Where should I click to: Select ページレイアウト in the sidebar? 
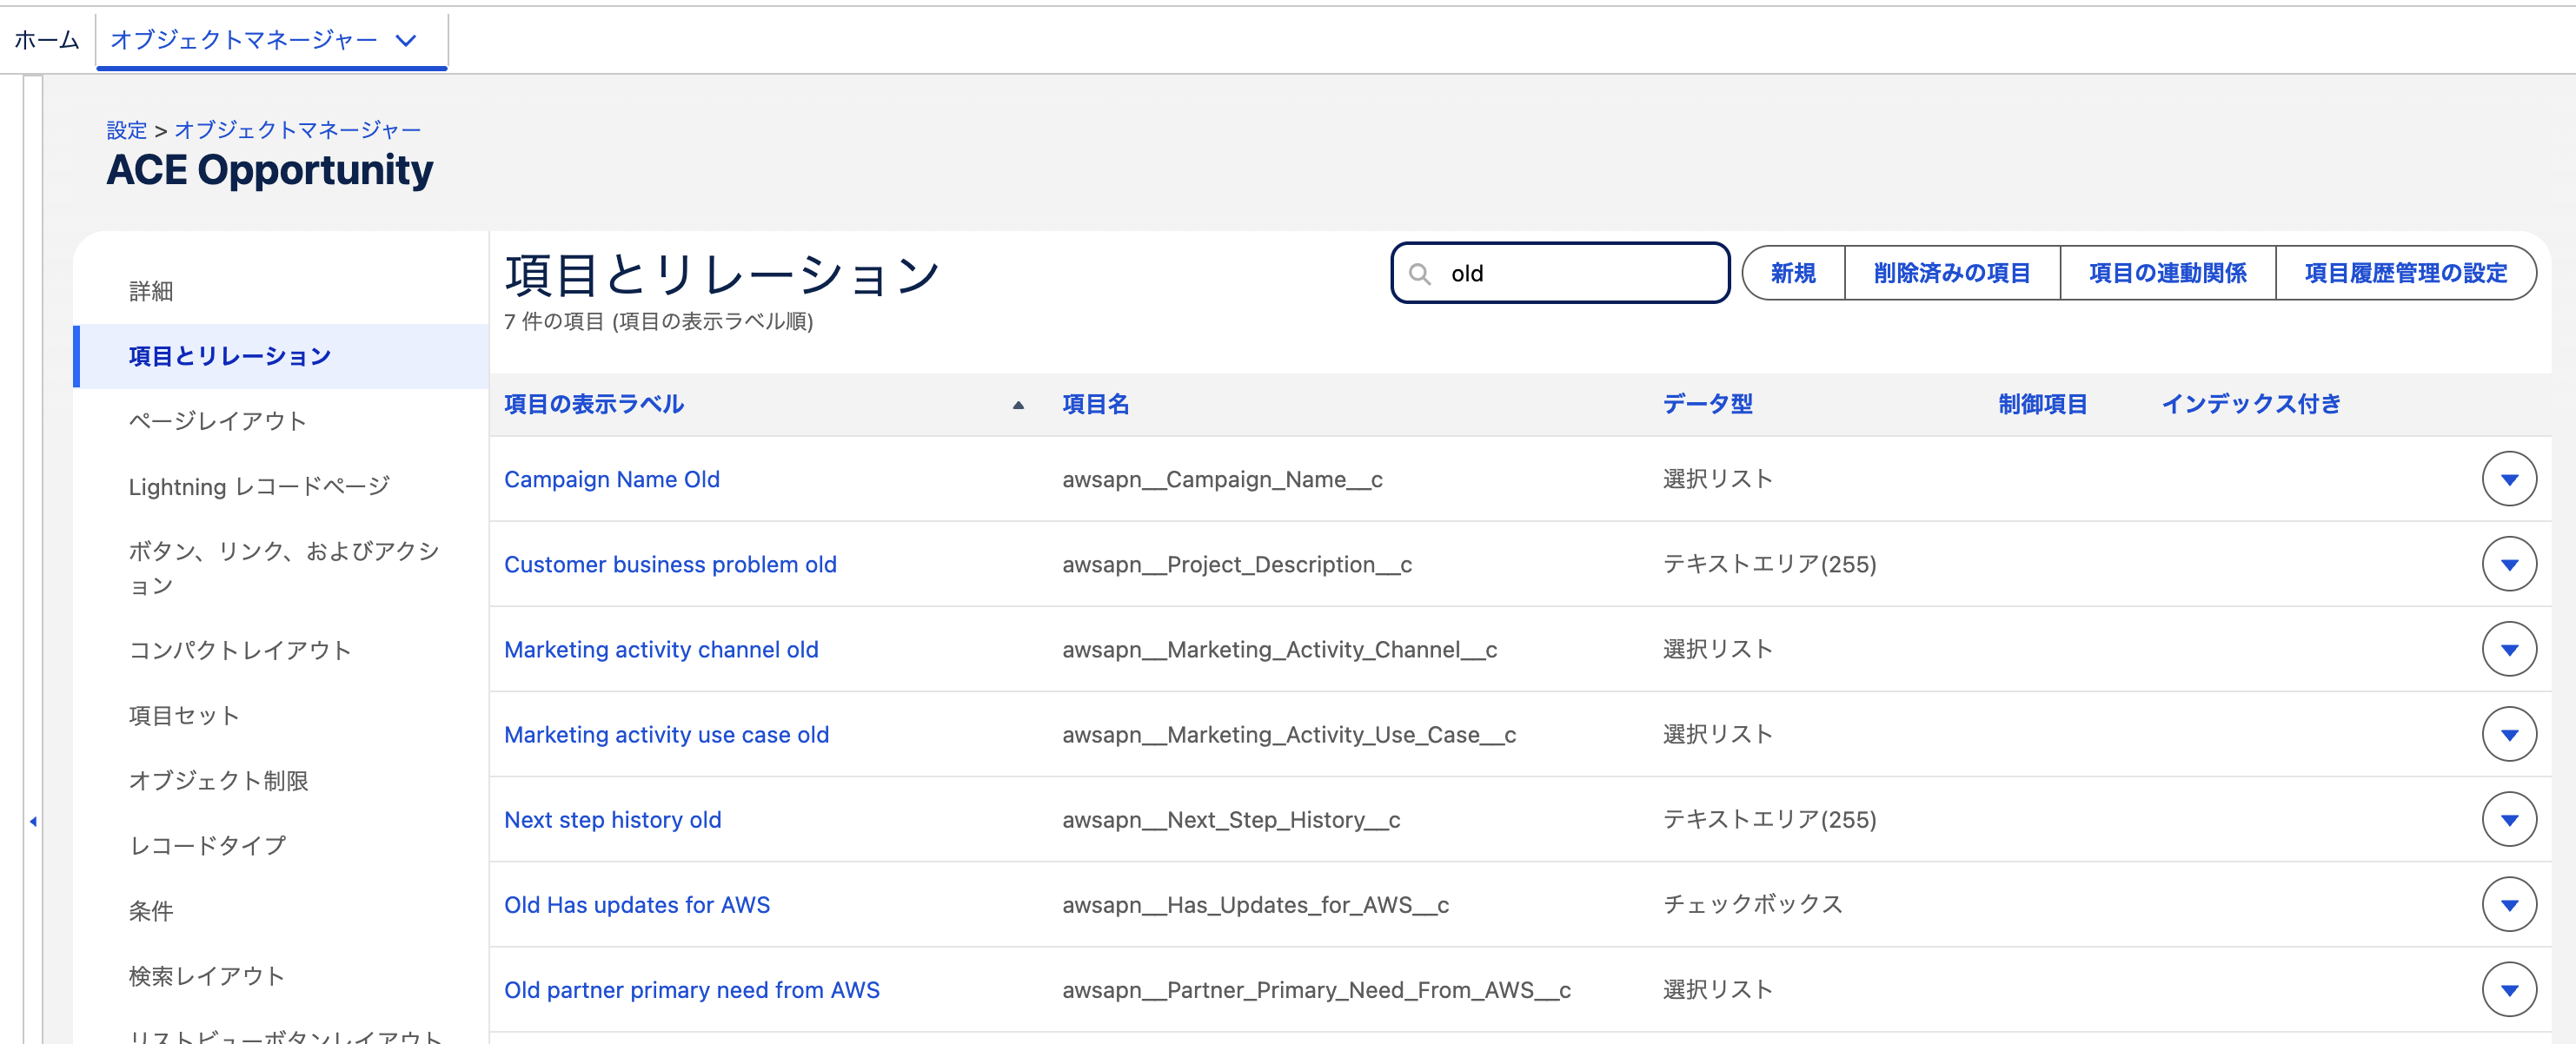[218, 420]
